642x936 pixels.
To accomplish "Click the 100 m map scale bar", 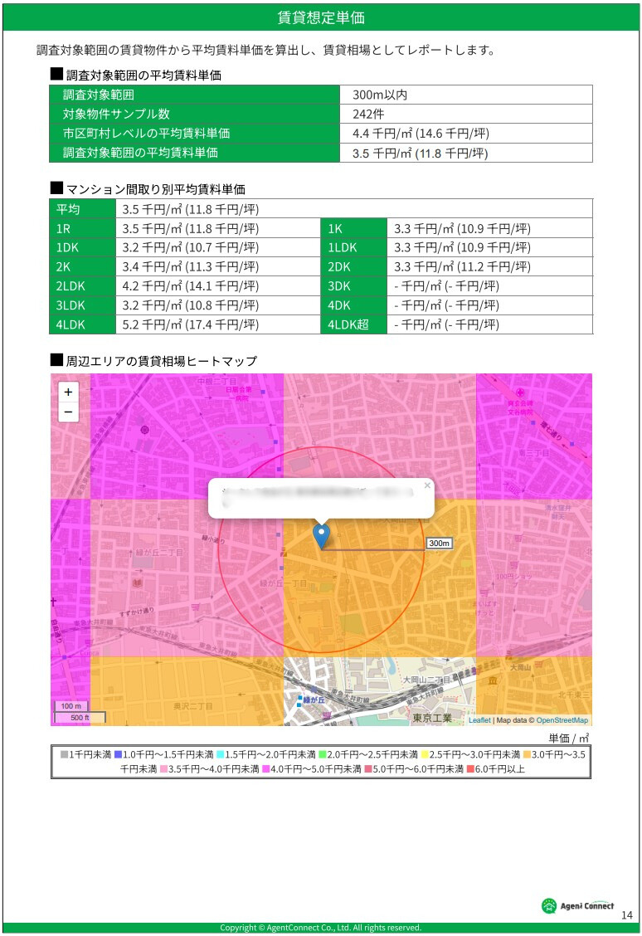I will pos(71,706).
